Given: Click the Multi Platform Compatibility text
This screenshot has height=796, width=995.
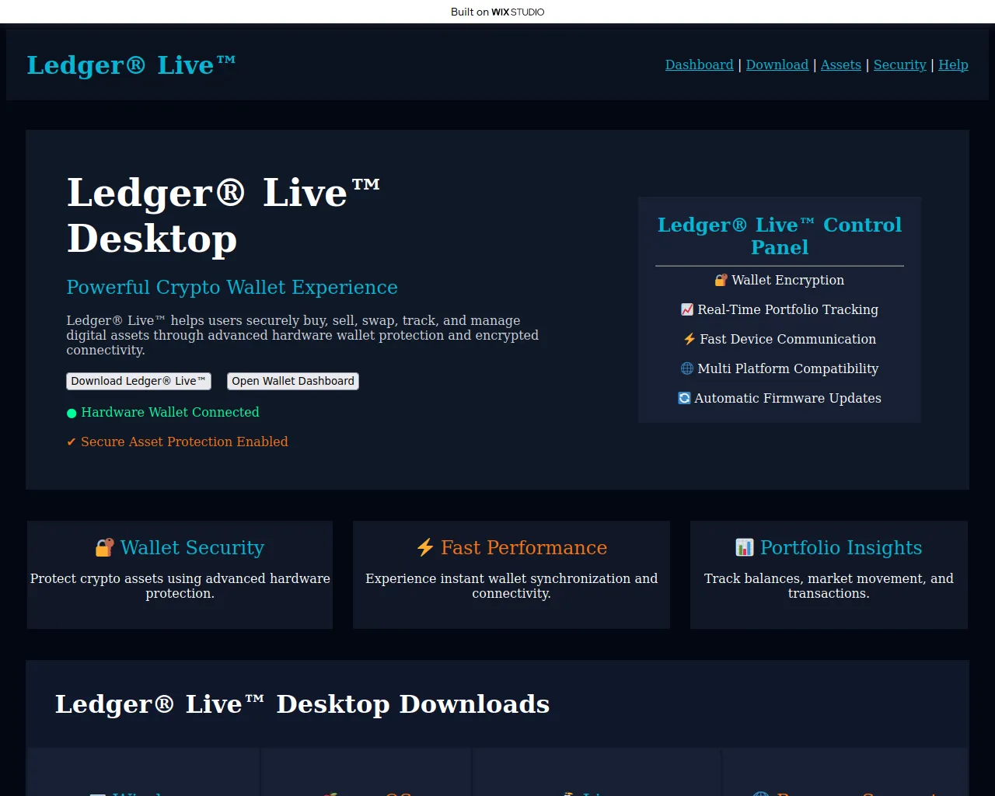Looking at the screenshot, I should [x=787, y=368].
